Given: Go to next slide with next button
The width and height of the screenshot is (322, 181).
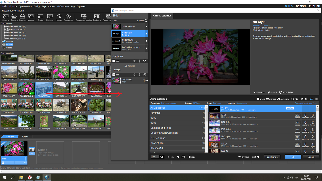Looking at the screenshot, I should click(256, 157).
